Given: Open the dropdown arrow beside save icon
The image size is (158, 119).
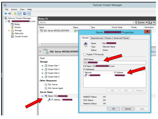Looking at the screenshot, I should point(154,22).
